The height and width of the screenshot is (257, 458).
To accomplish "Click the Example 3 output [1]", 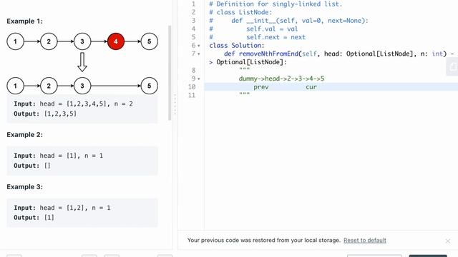I will click(x=49, y=217).
